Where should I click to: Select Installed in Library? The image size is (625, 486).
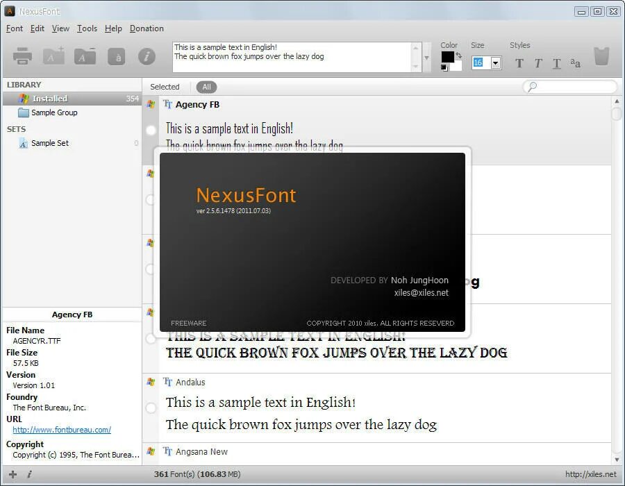72,99
